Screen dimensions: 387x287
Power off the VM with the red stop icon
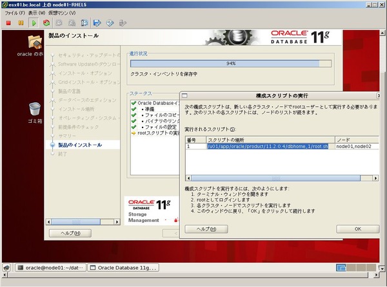8,23
